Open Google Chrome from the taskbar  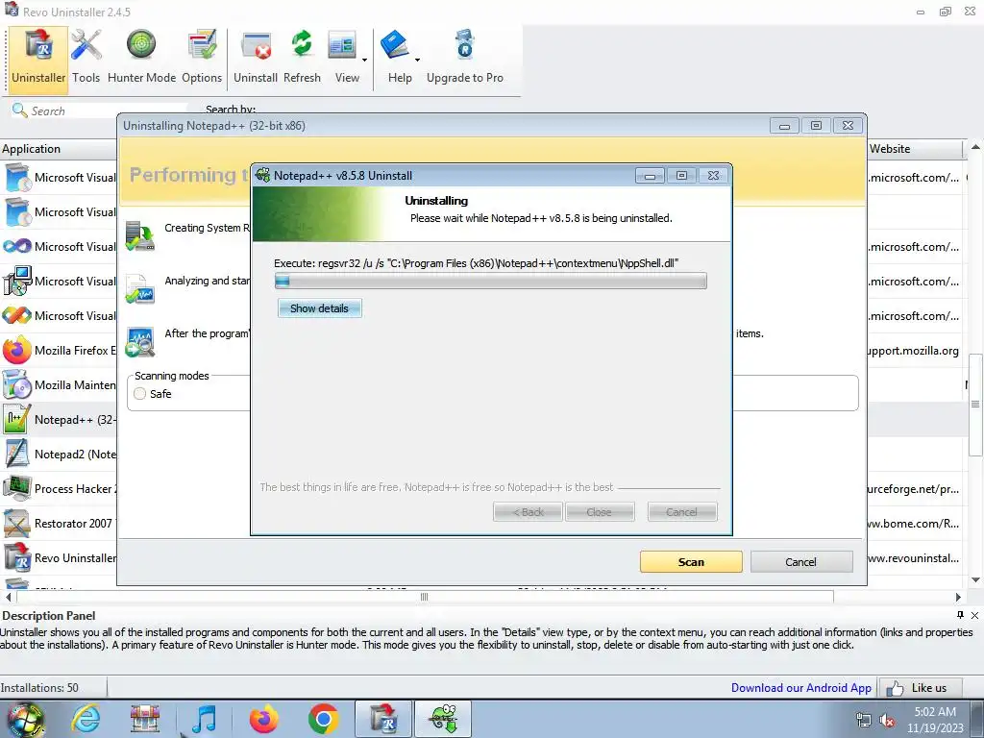coord(323,719)
